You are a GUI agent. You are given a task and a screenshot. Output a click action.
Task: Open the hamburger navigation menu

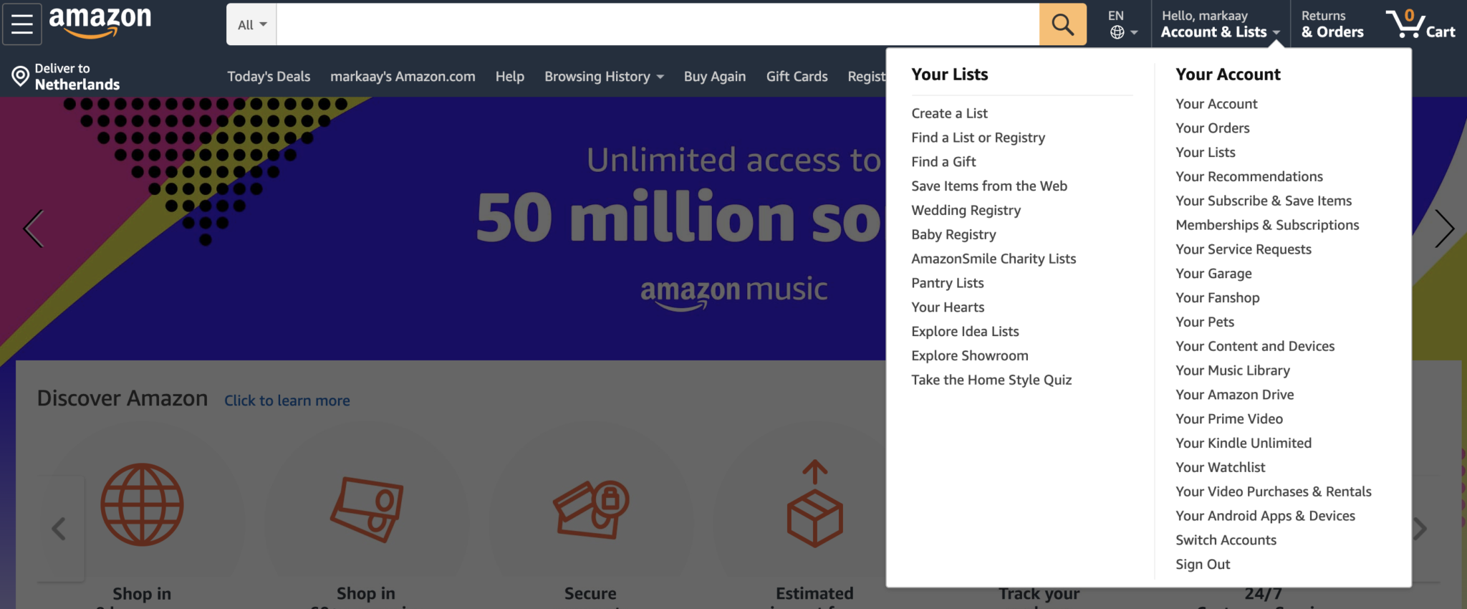click(22, 24)
